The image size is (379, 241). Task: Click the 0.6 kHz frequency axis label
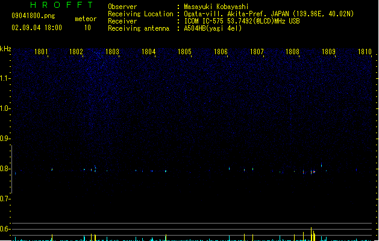coord(5,229)
